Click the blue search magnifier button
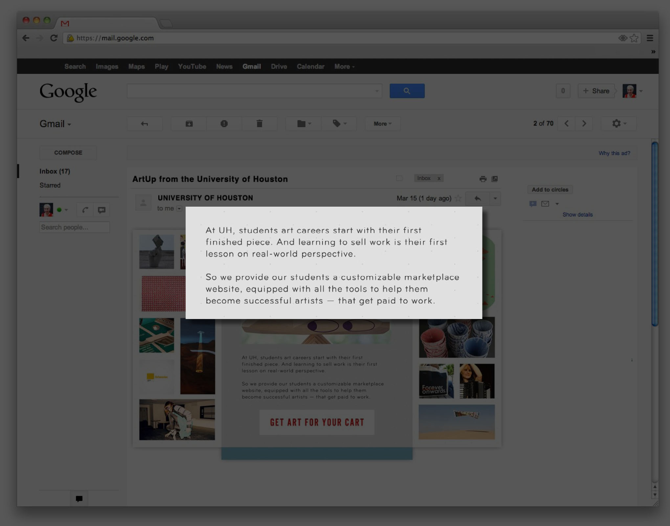 pyautogui.click(x=407, y=91)
